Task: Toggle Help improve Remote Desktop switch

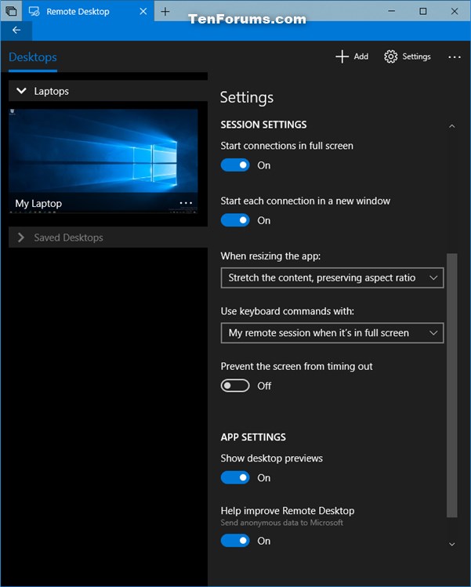Action: [235, 541]
